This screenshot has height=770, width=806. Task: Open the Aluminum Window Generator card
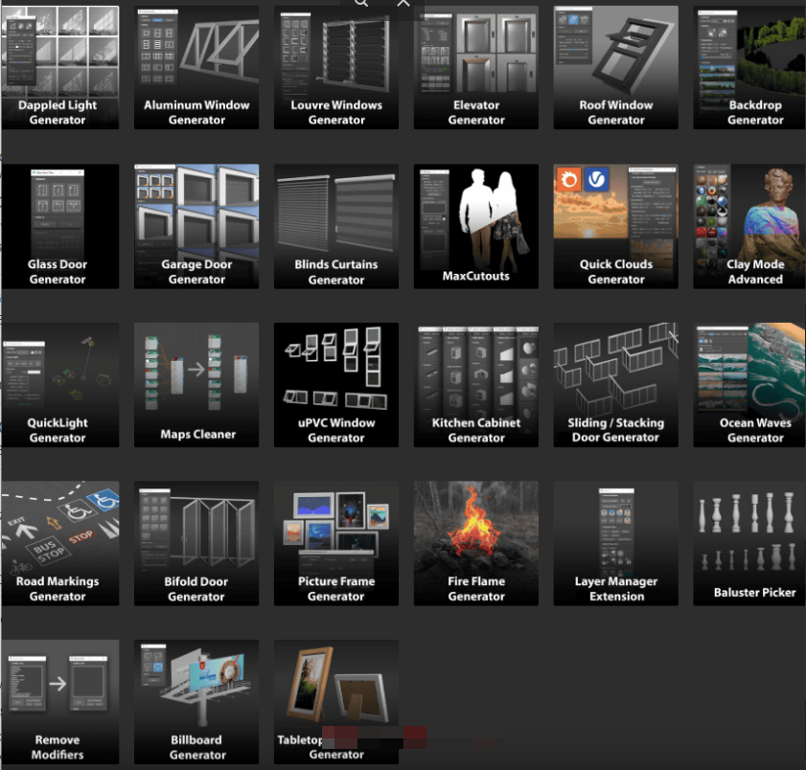click(x=196, y=67)
